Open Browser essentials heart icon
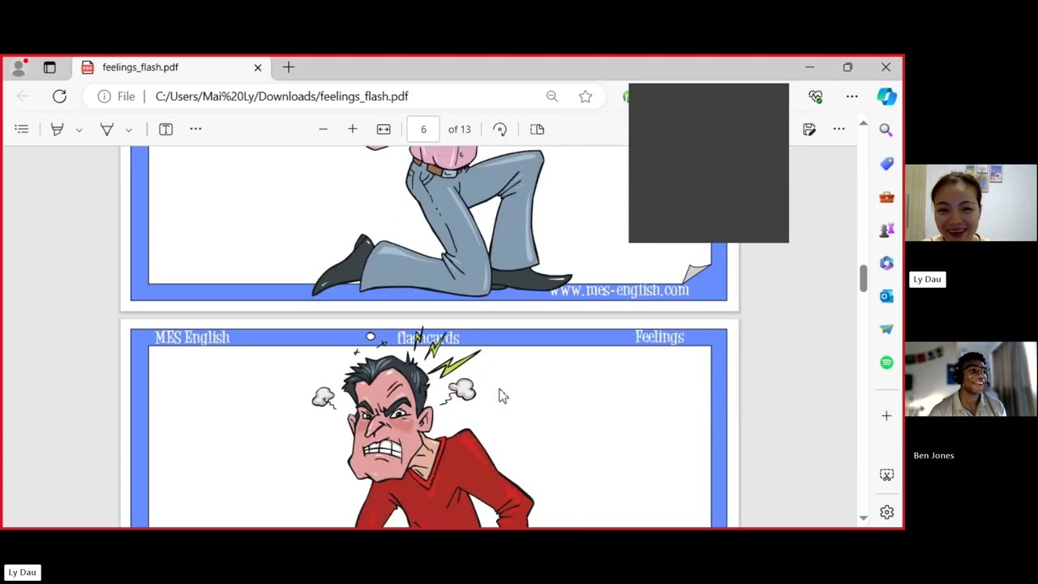 point(816,97)
